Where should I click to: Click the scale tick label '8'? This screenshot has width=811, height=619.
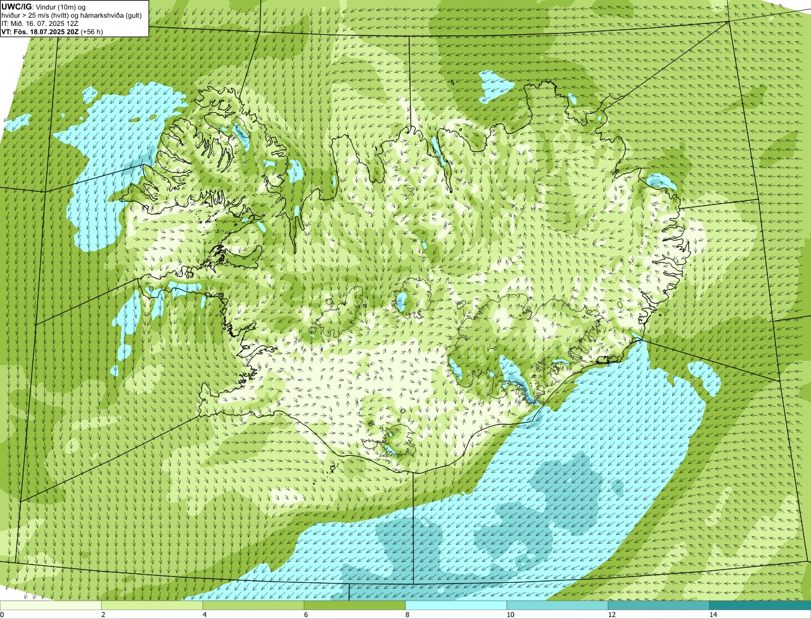[x=407, y=615]
